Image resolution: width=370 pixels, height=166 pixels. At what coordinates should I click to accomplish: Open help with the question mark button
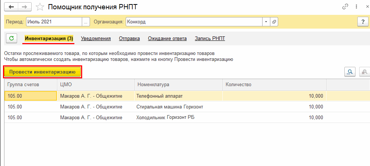coord(363,22)
